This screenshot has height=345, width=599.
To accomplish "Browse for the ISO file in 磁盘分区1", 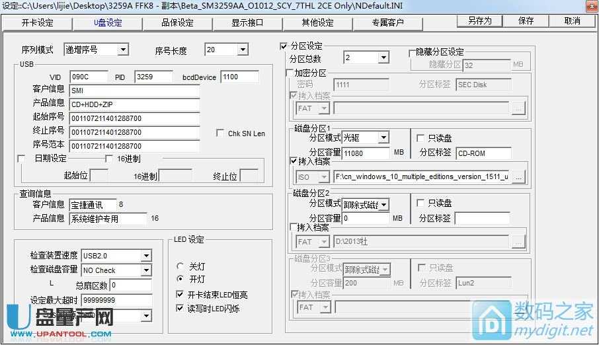I will coord(519,176).
